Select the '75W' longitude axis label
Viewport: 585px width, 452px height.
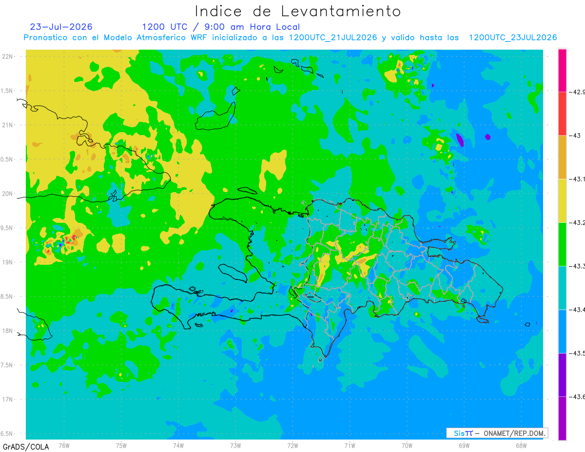tap(121, 445)
